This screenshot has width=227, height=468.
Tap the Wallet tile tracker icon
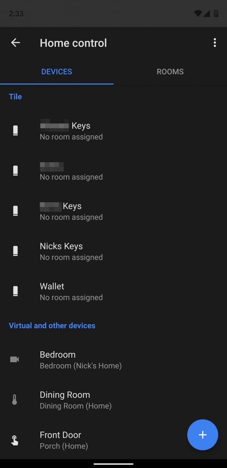click(15, 291)
